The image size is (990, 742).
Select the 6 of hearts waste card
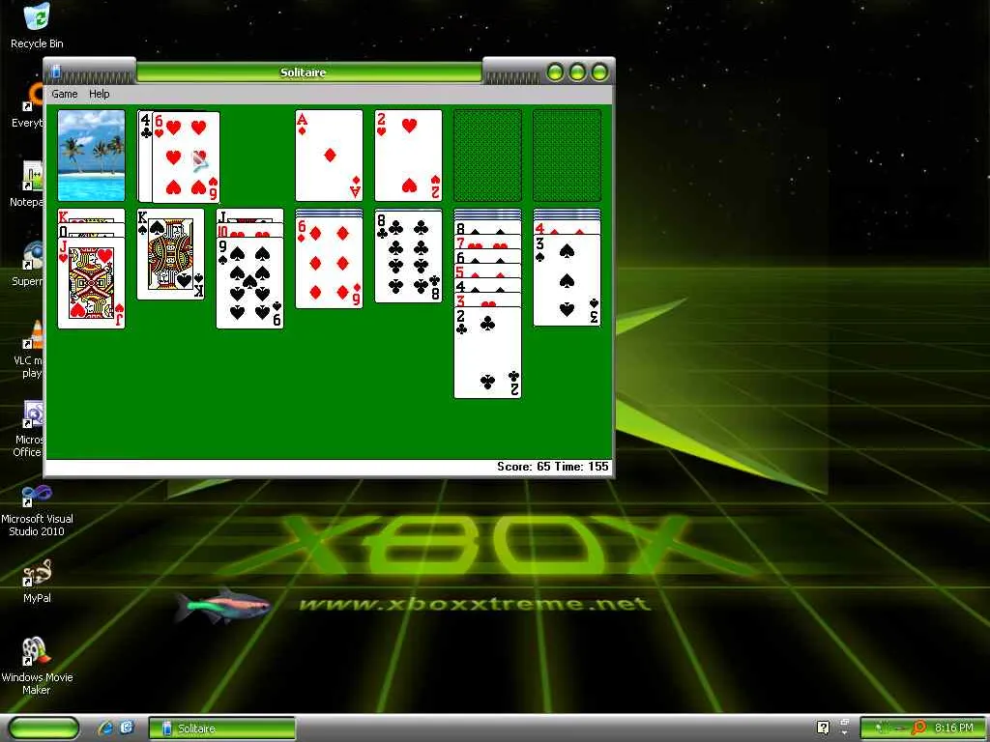coord(187,157)
